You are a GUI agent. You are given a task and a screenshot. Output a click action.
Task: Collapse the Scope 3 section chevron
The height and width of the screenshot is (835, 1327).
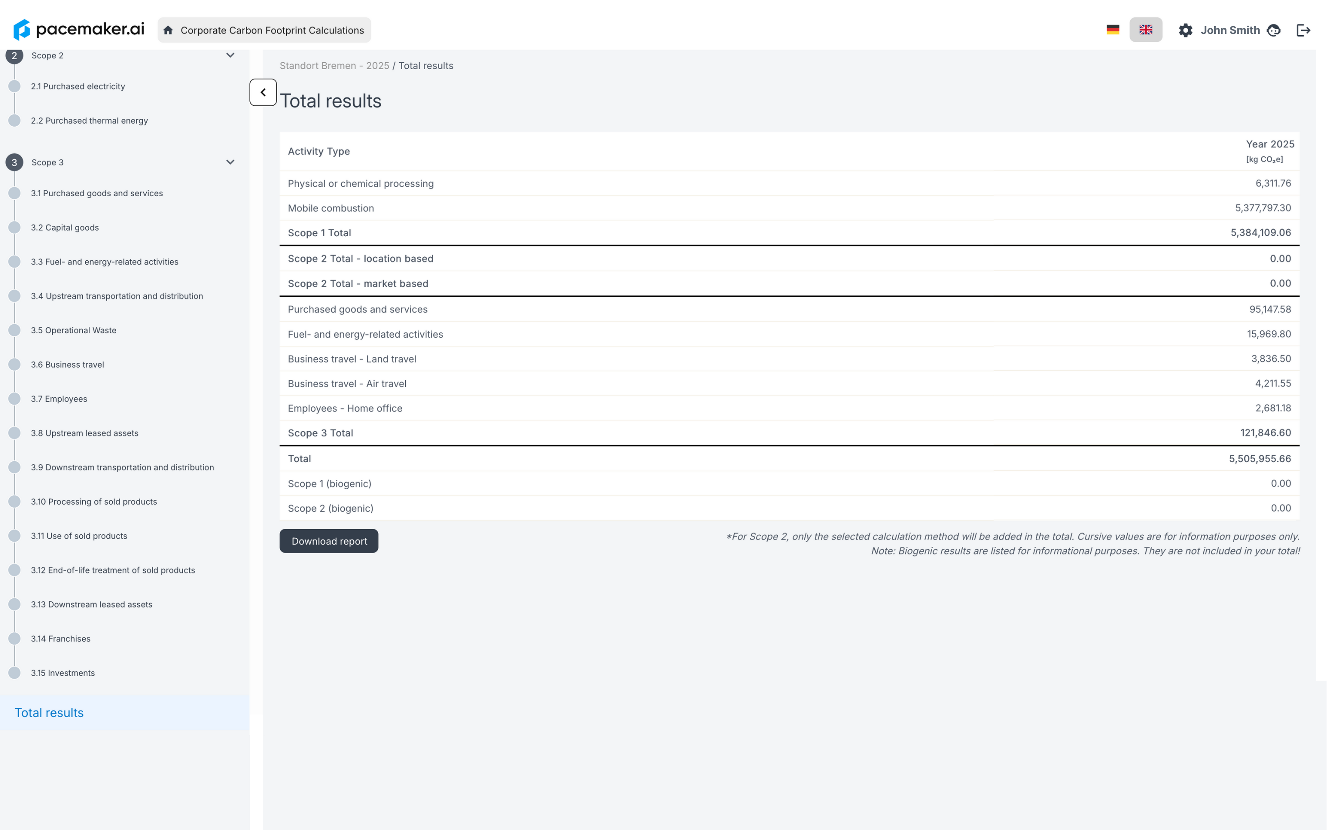point(230,162)
